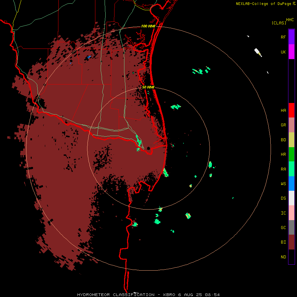Click the HR green legend swatch

(x=291, y=154)
